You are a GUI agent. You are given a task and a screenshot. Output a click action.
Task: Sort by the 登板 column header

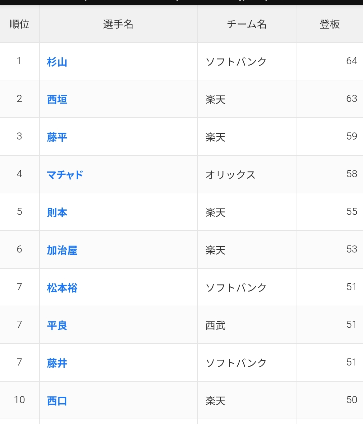(x=329, y=24)
